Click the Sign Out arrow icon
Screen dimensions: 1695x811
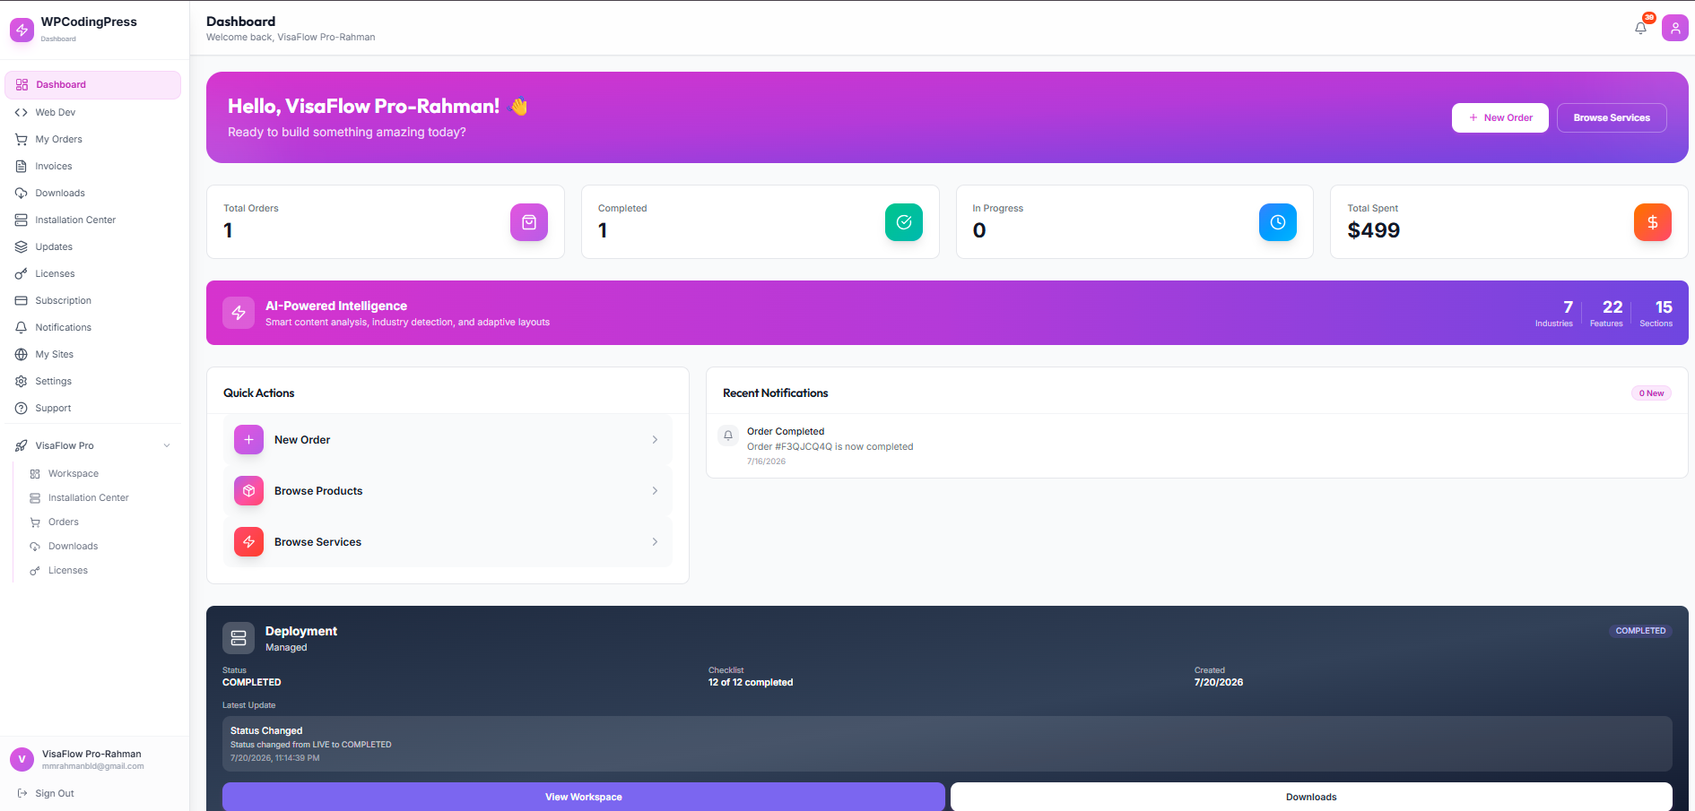point(22,794)
